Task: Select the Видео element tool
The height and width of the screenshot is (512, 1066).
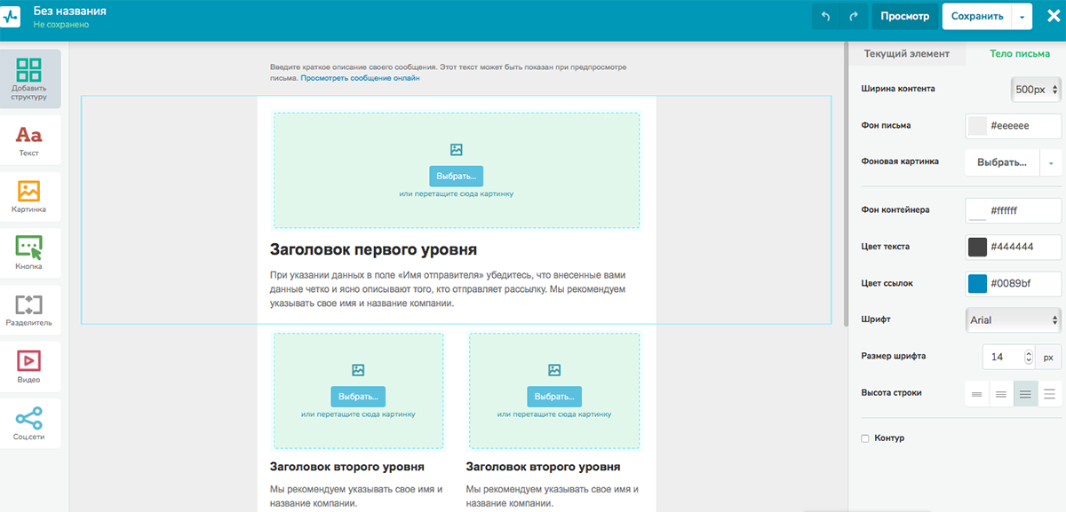Action: [x=30, y=366]
